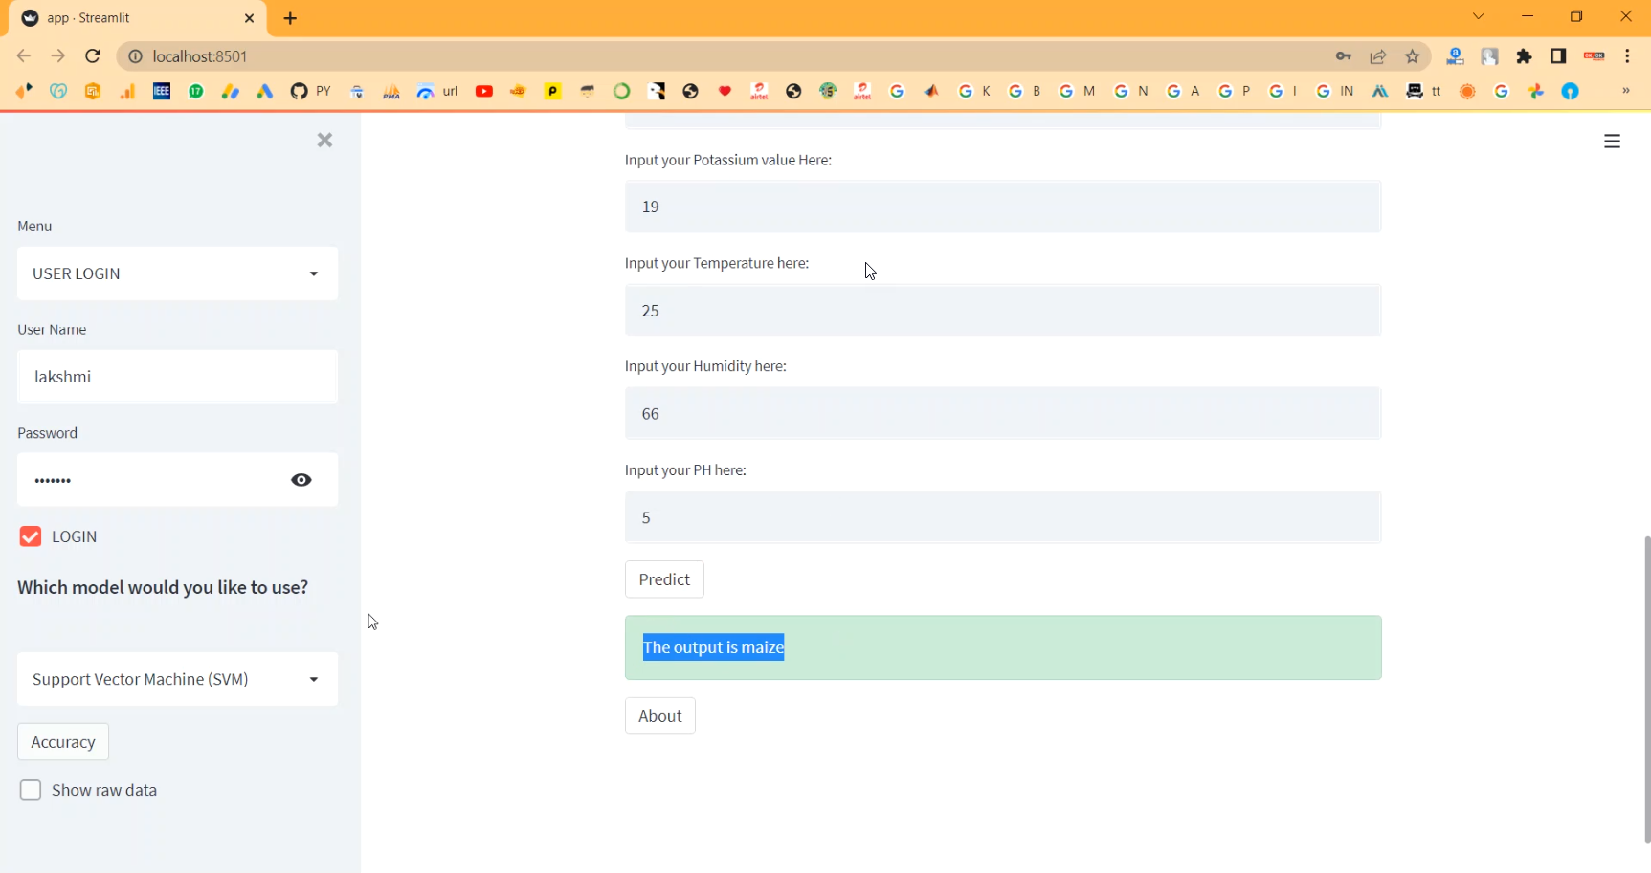1651x873 pixels.
Task: Bookmark this page with star icon
Action: point(1412,56)
